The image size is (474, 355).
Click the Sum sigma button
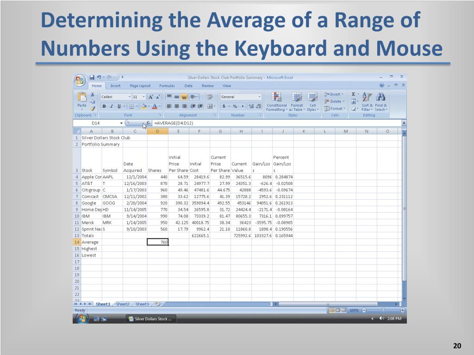pos(353,94)
